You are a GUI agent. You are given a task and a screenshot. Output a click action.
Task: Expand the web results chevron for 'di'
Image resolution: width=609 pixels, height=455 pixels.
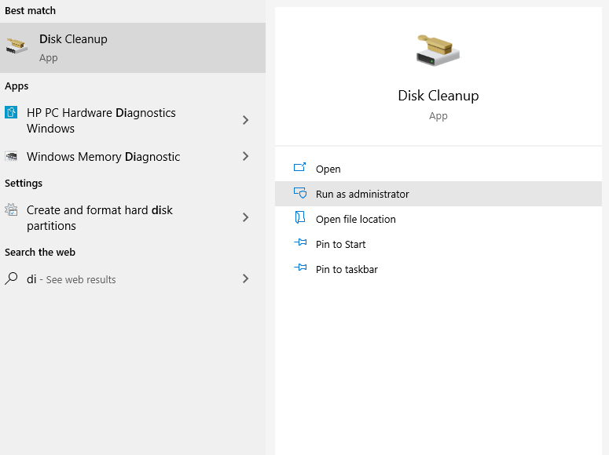(x=245, y=278)
